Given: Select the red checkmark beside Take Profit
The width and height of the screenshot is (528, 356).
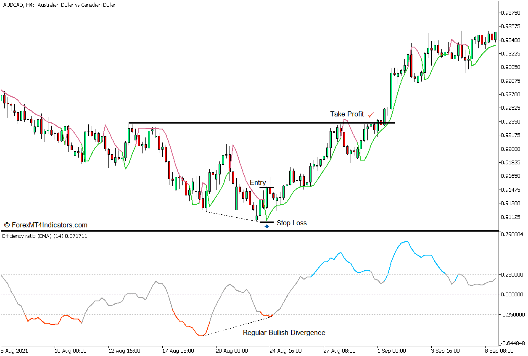Looking at the screenshot, I should click(371, 114).
